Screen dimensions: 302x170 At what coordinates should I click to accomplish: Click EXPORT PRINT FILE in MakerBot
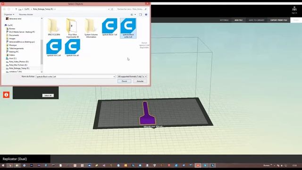(x=279, y=20)
